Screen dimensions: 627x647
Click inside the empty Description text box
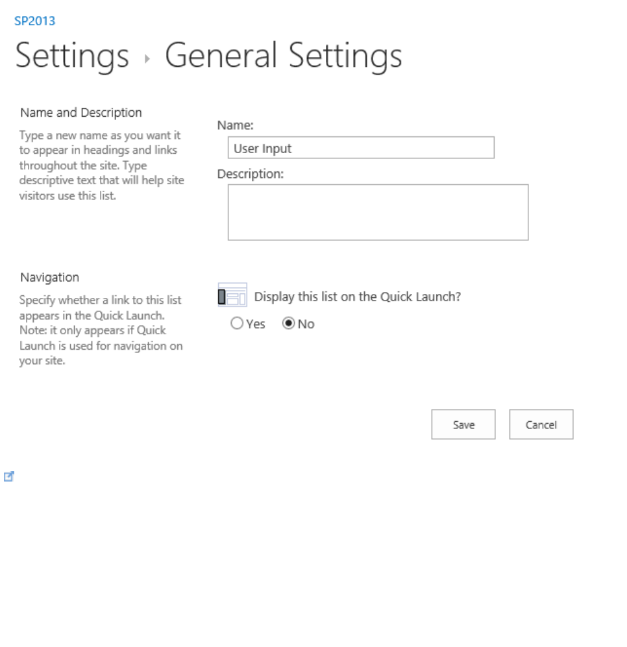coord(378,212)
